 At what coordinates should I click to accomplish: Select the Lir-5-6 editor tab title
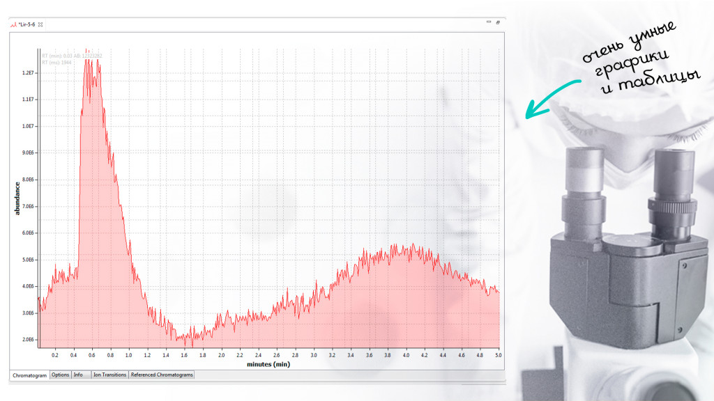pos(27,24)
